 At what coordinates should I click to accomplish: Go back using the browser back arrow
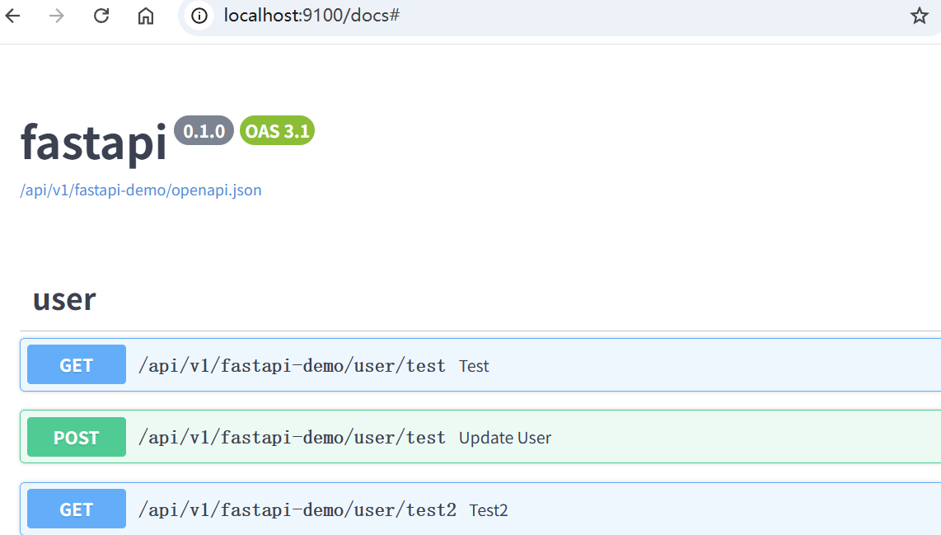coord(13,16)
